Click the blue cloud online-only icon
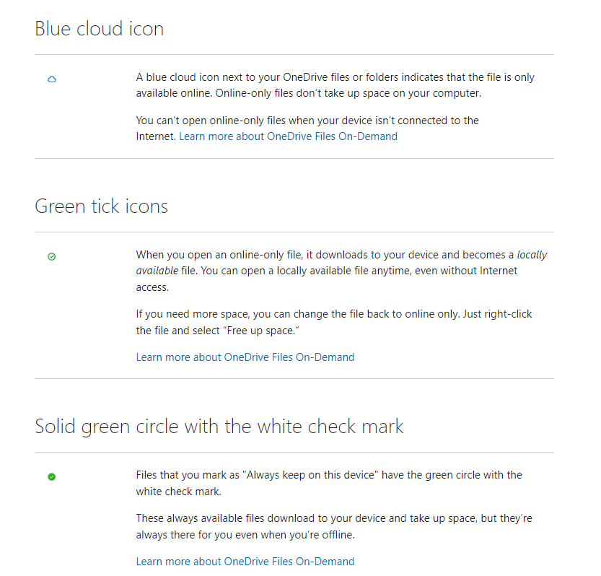 [x=52, y=79]
